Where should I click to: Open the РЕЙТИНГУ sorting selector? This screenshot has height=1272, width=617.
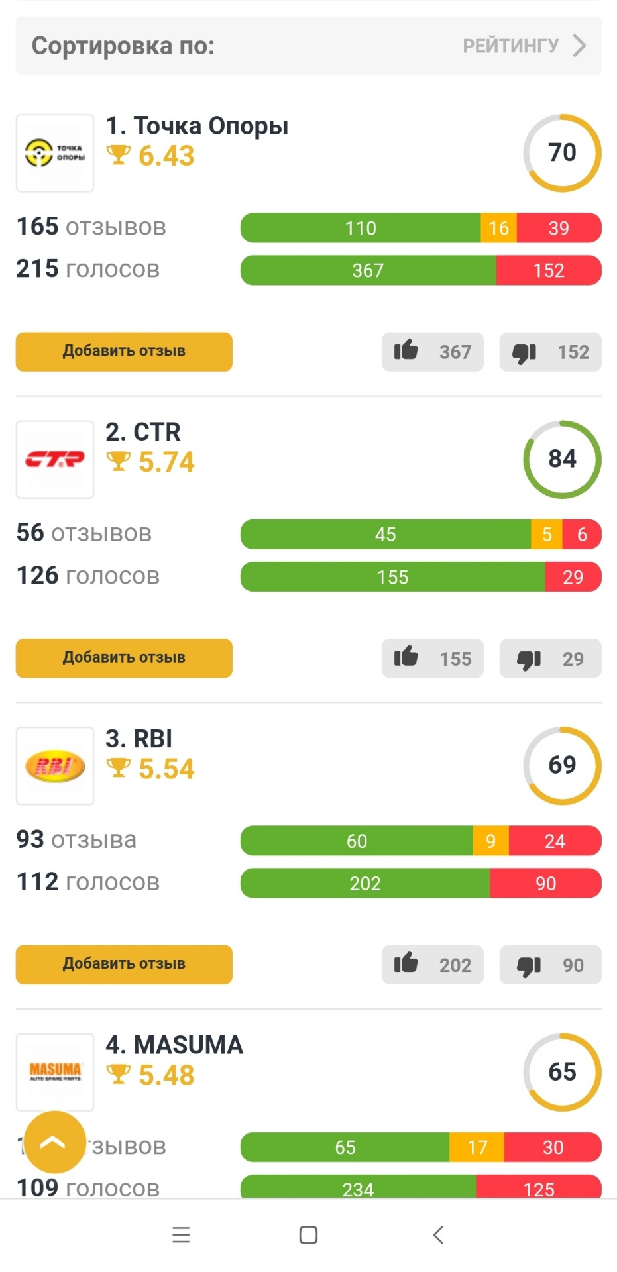pos(510,45)
